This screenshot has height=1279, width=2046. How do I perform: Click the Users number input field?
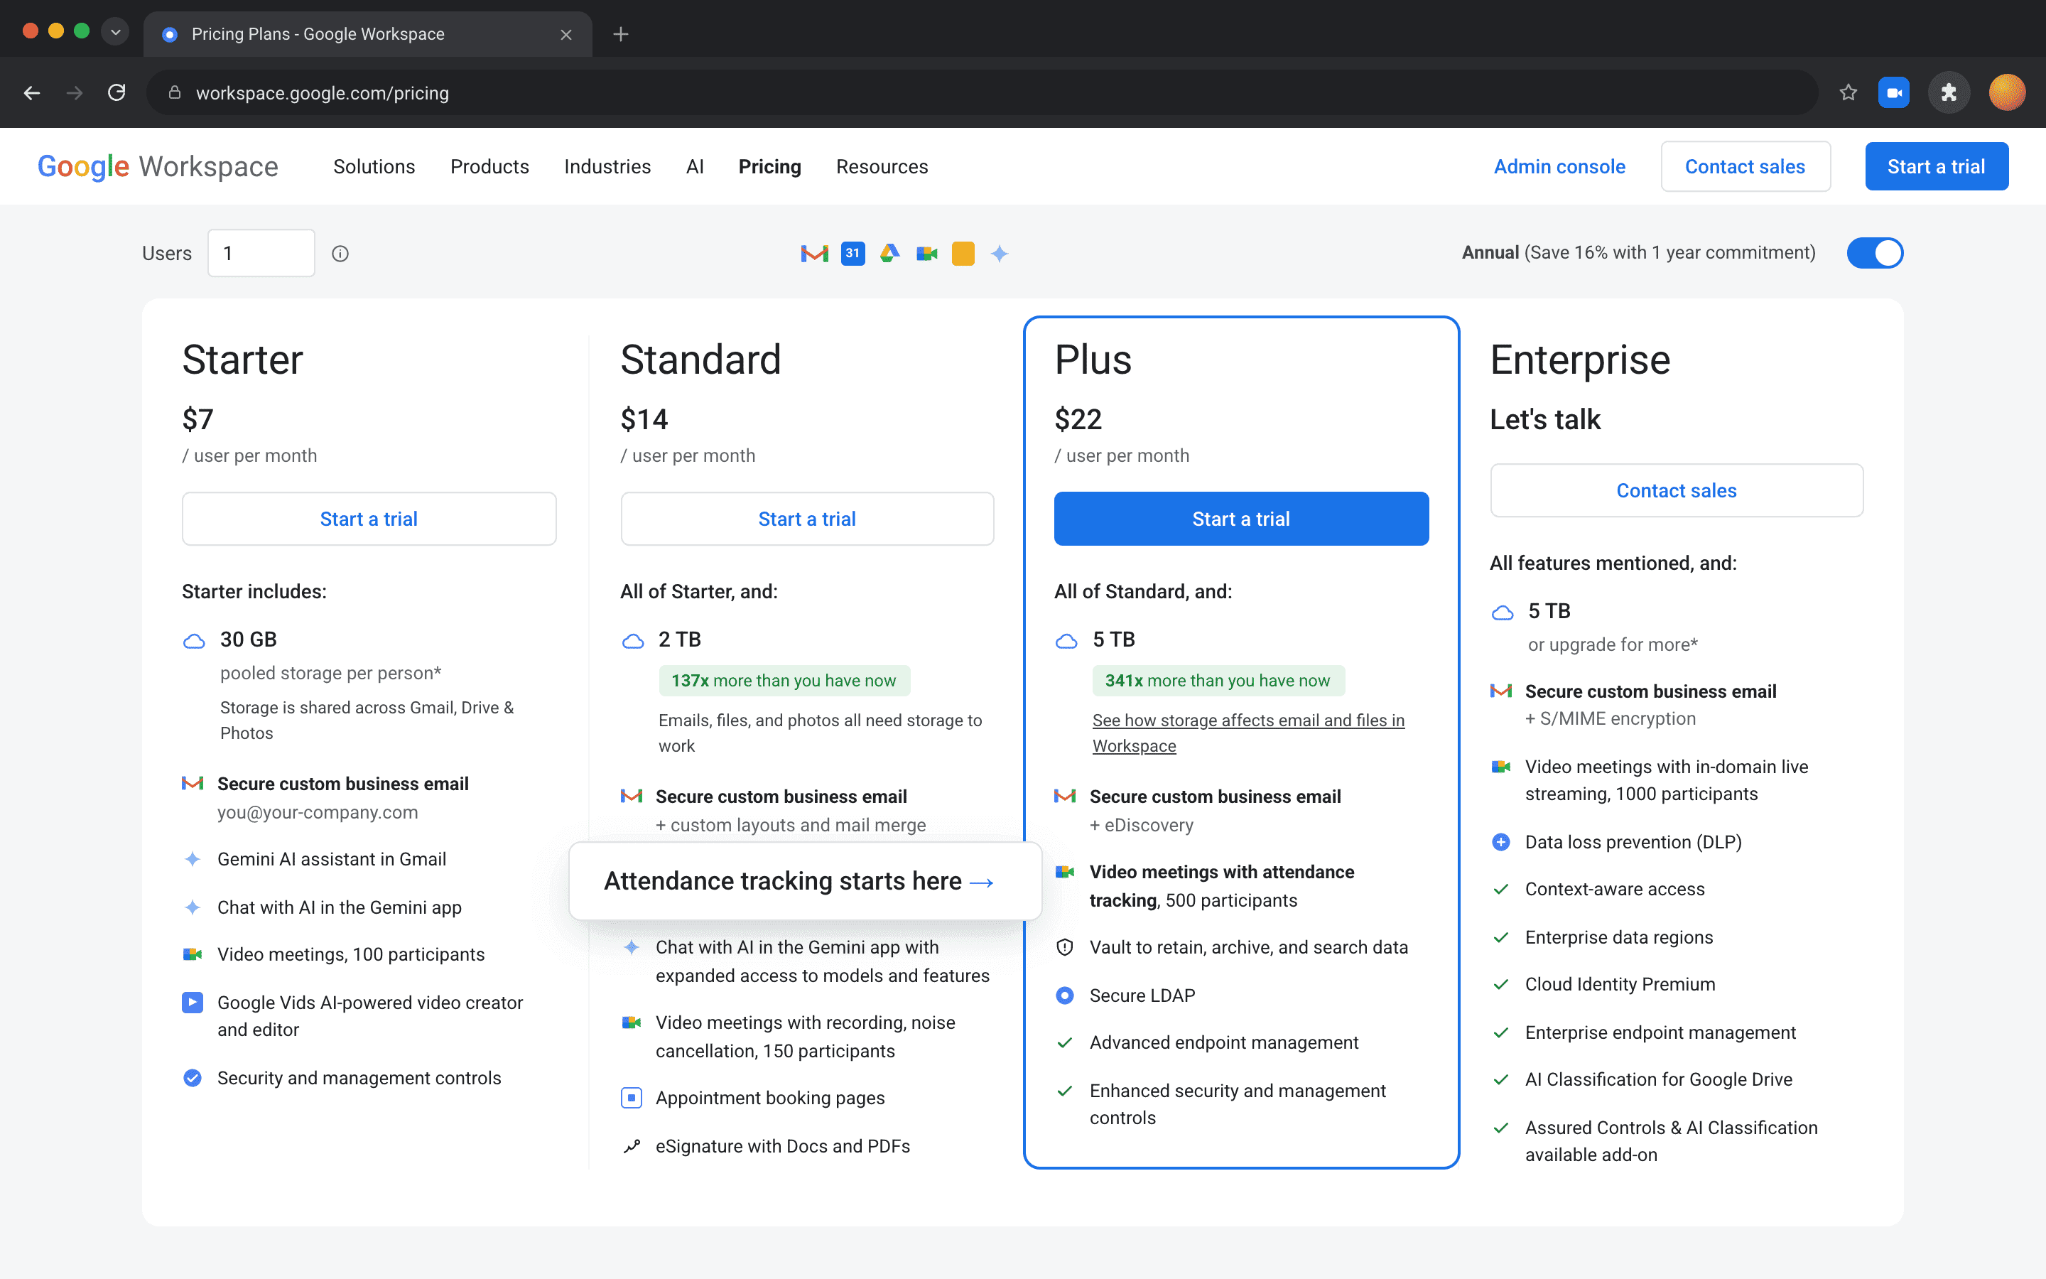click(261, 253)
